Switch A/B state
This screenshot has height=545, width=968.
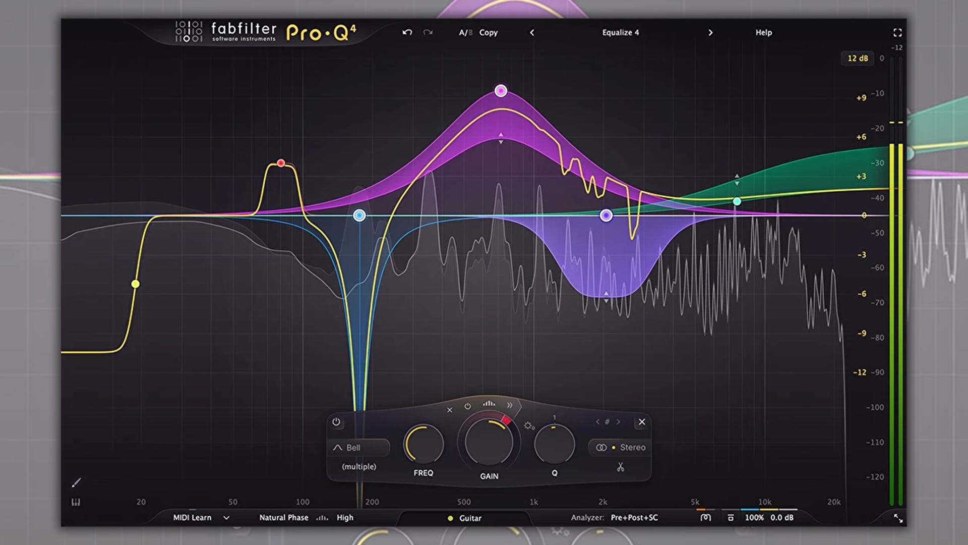(465, 32)
